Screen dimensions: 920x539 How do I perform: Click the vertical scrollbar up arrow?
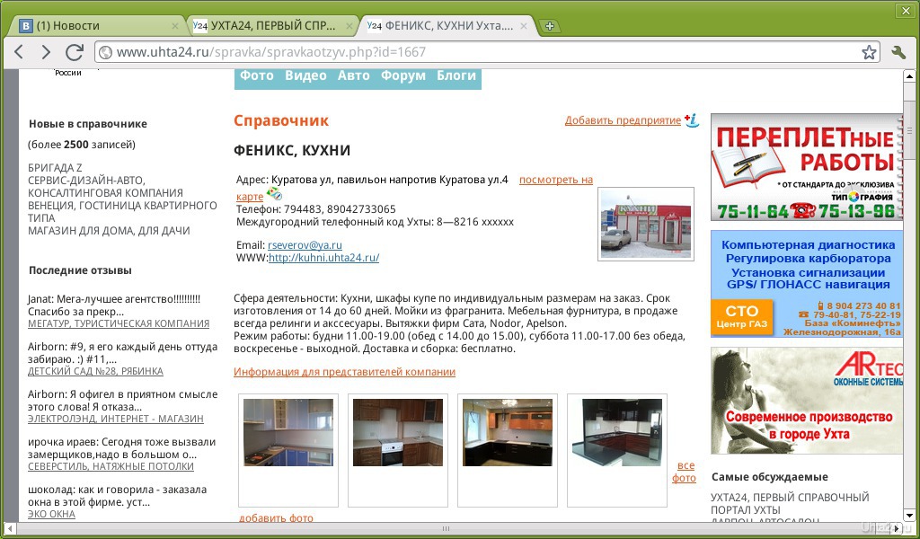tap(909, 77)
